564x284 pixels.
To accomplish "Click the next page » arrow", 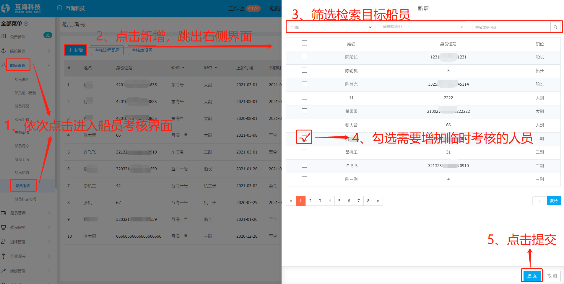I will (x=378, y=201).
